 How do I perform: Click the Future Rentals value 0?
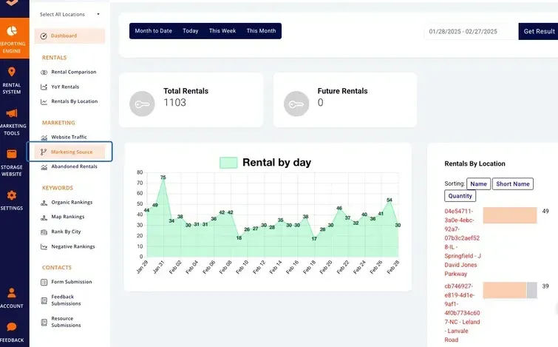pos(320,103)
